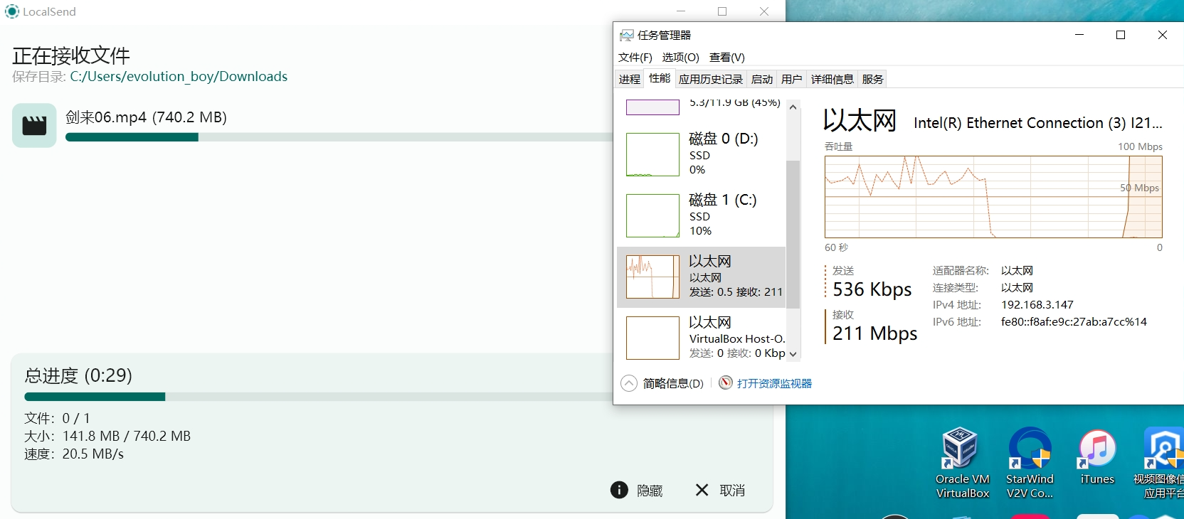This screenshot has width=1184, height=519.
Task: Click the 正在接收文件 heading
Action: coord(71,55)
